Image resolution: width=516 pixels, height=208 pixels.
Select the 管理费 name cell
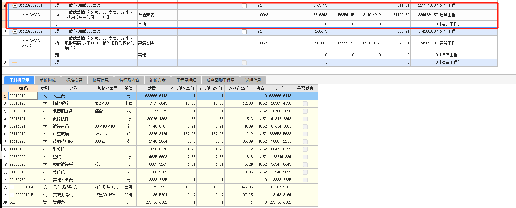coord(73,203)
